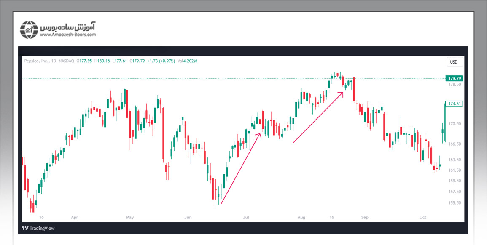Click the 155.50 price scale label
The width and height of the screenshot is (487, 245).
click(454, 202)
